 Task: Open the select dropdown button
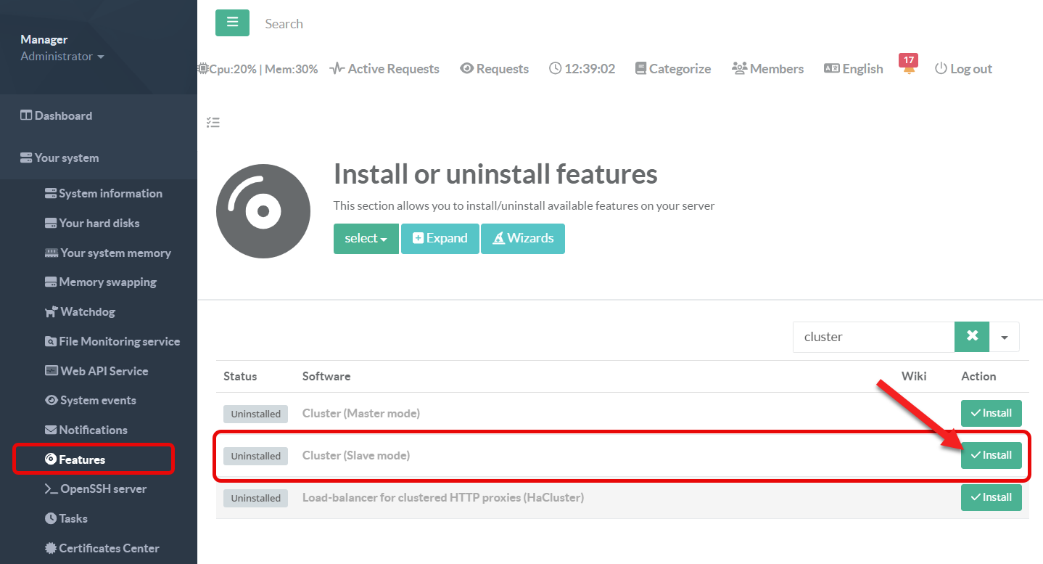[366, 239]
